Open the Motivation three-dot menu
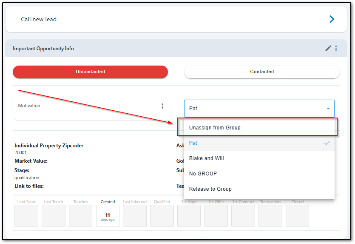Viewport: 355px width, 244px height. (162, 106)
